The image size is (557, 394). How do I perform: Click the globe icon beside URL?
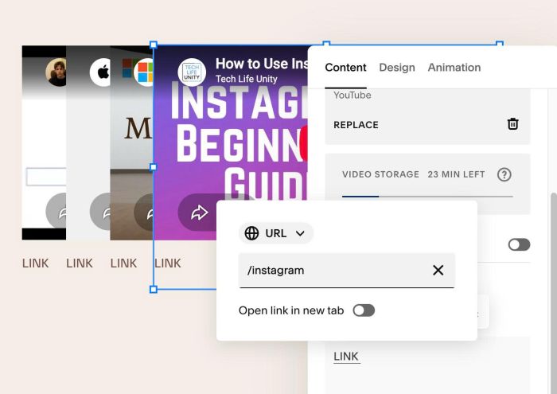pyautogui.click(x=251, y=233)
